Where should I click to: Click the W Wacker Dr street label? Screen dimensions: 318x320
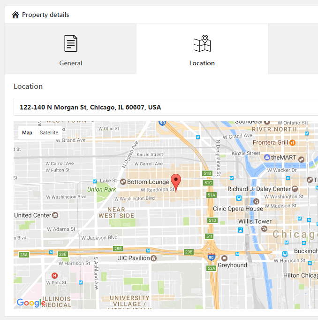pos(282,170)
